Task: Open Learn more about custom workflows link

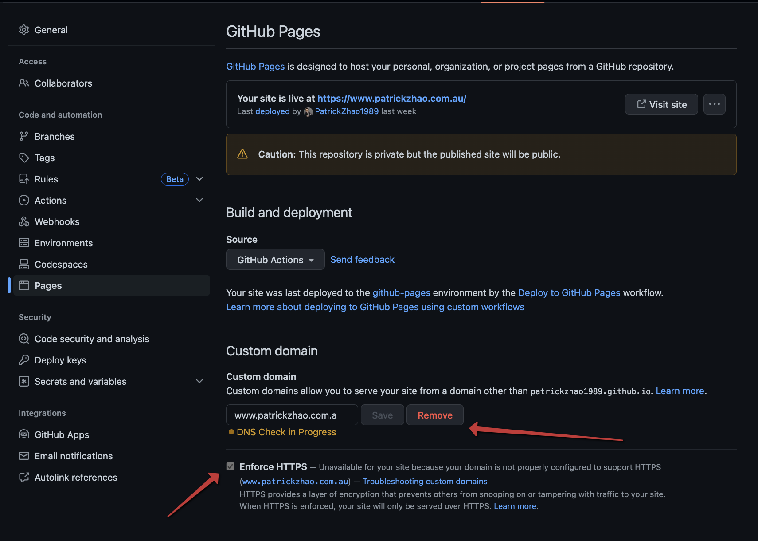Action: (x=375, y=307)
